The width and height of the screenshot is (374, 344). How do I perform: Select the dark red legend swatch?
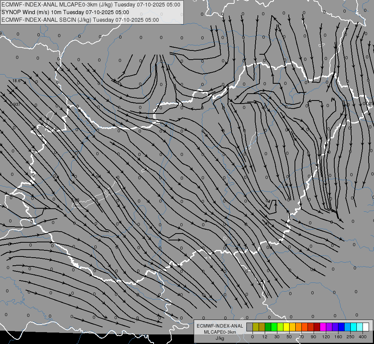[x=317, y=327]
